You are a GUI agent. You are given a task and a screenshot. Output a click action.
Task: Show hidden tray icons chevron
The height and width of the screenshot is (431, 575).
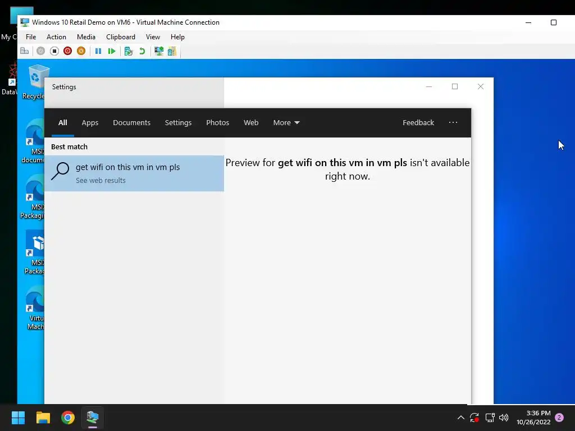tap(461, 418)
